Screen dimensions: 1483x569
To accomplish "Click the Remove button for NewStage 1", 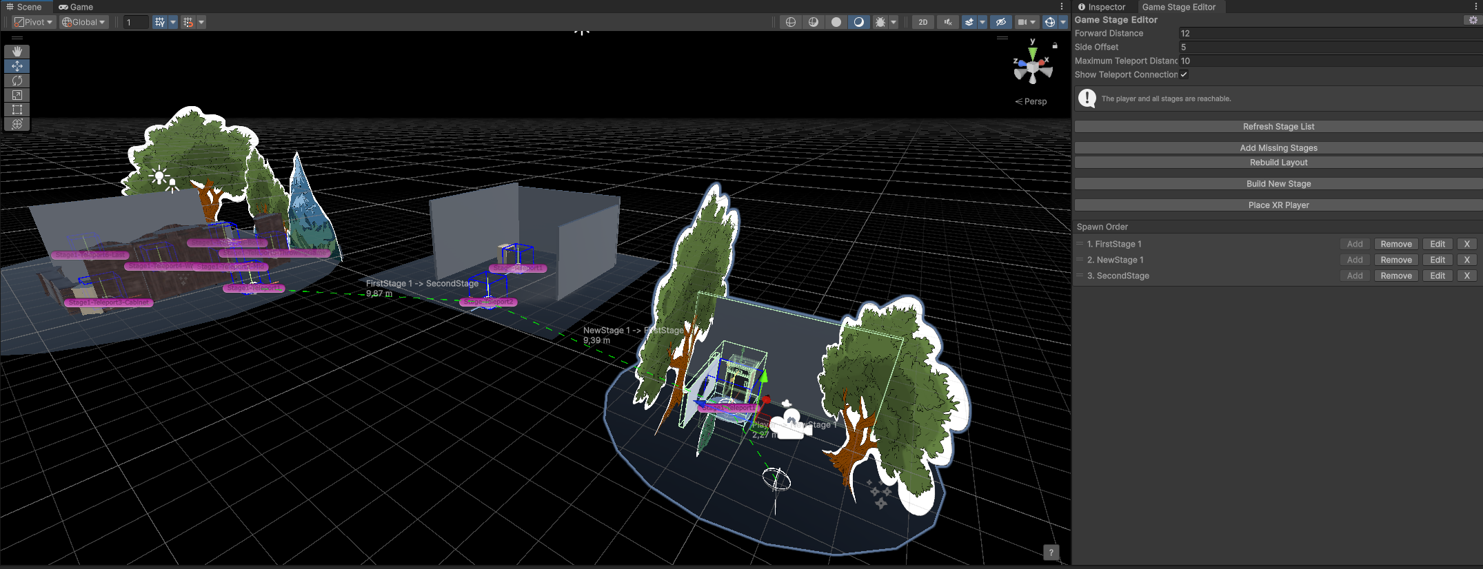I will (1396, 260).
